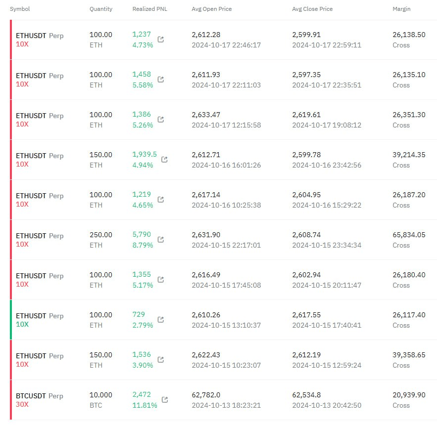437x425 pixels.
Task: Click the Avg Close Price column header
Action: 312,9
